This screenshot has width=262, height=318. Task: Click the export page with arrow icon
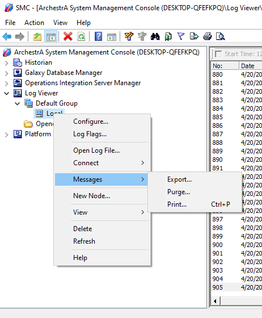tap(194, 37)
